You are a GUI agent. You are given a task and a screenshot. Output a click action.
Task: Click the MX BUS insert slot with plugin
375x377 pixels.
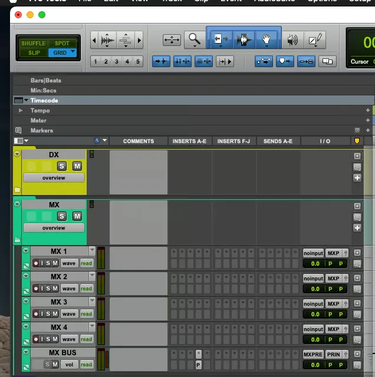(x=198, y=353)
